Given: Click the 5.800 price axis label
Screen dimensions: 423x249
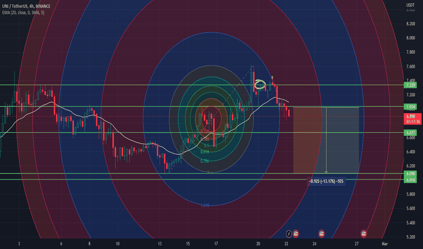Looking at the screenshot, I should pos(410,194).
